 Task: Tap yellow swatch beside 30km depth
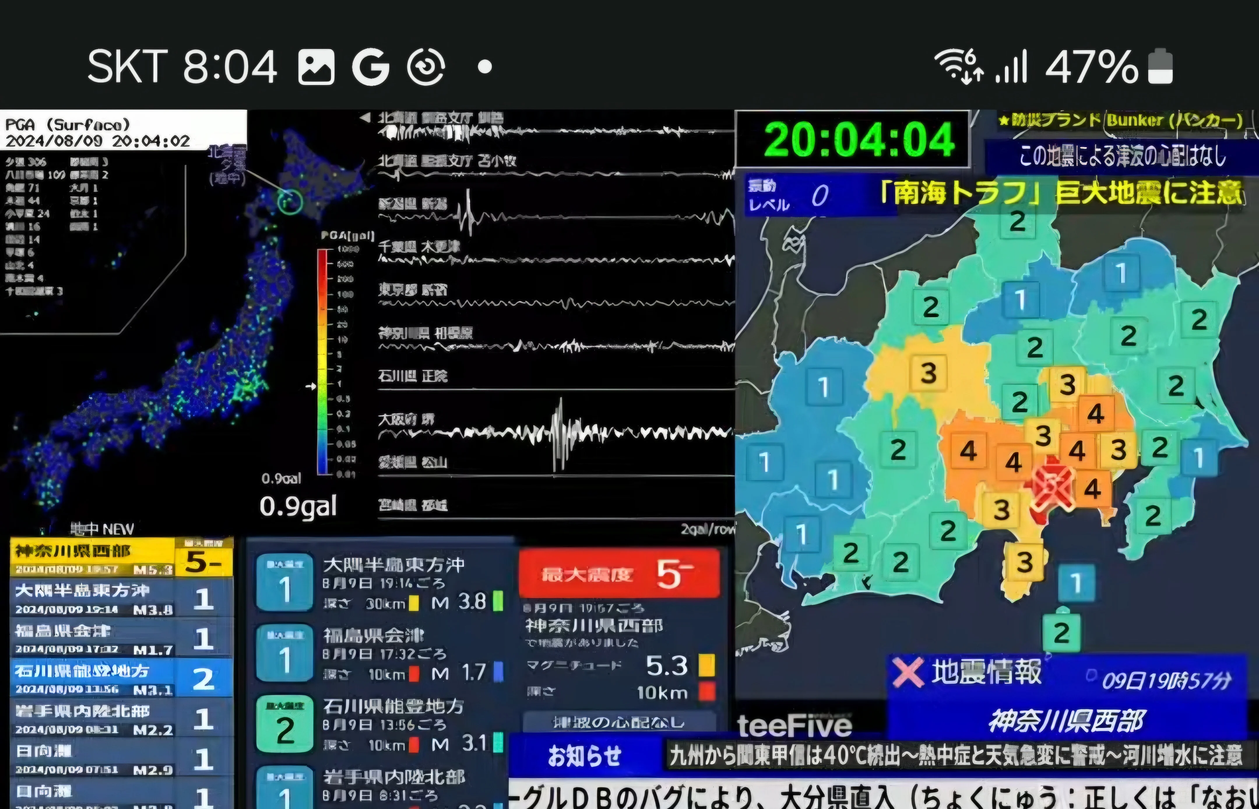coord(414,602)
